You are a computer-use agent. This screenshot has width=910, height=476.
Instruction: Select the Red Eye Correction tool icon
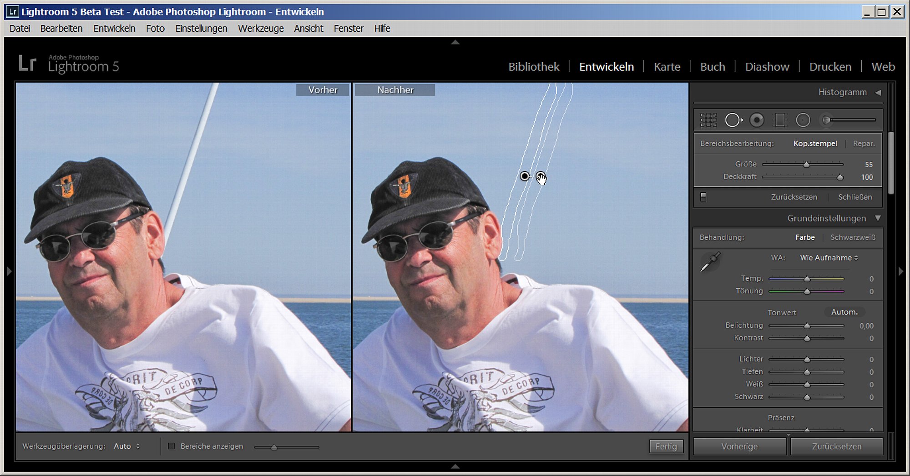click(x=757, y=120)
